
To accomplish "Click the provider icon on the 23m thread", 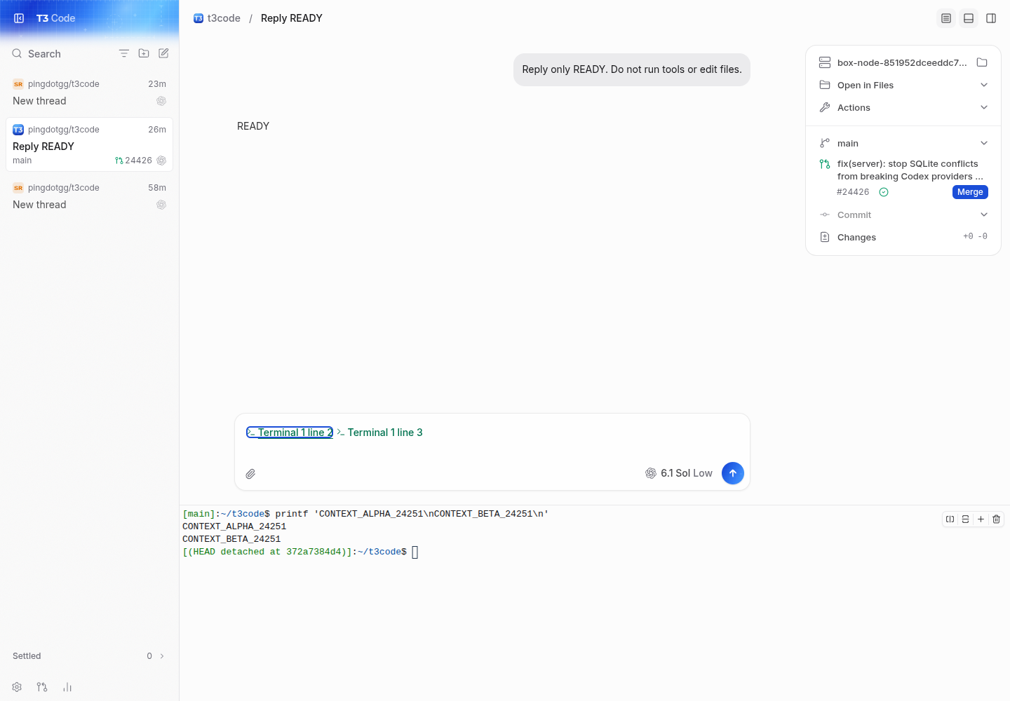I will coord(161,101).
